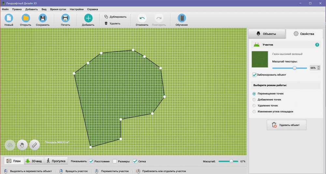
Task: Toggle the Сетка grid checkbox
Action: 135,161
